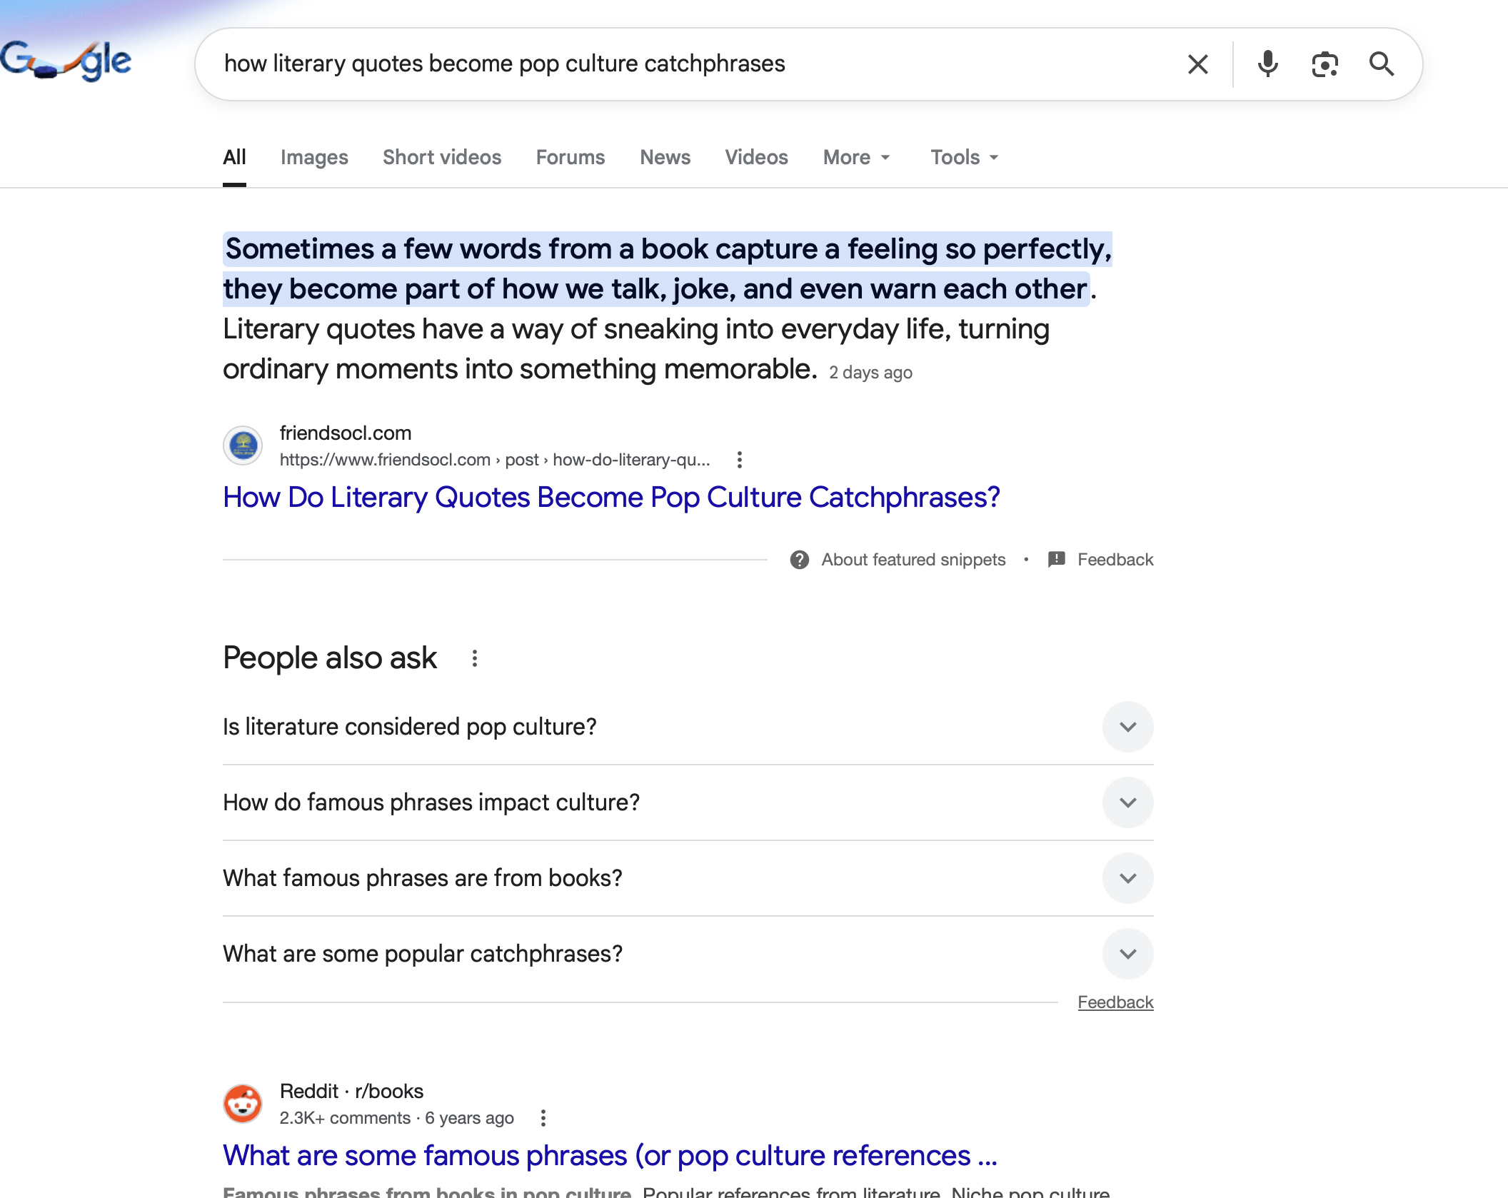Screen dimensions: 1508x1198
Task: Switch to the Forums tab
Action: pyautogui.click(x=570, y=157)
